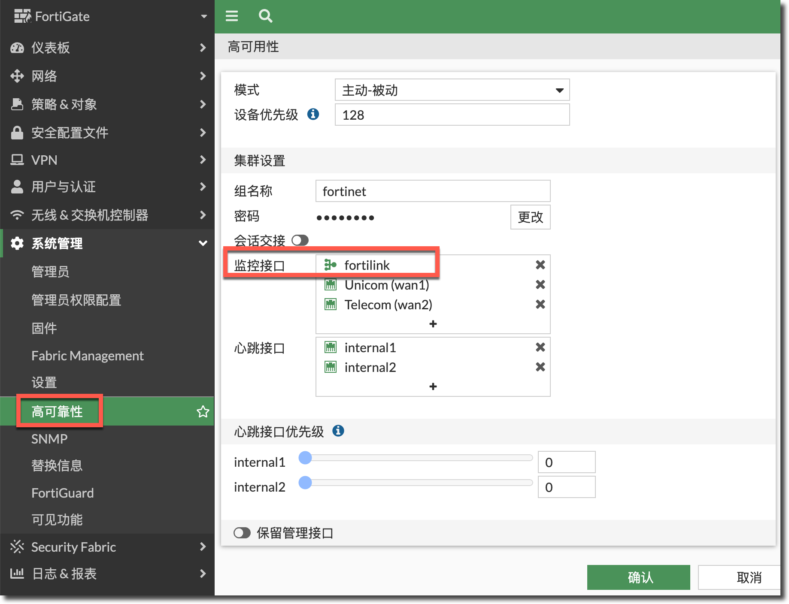Click the internal1 heartbeat priority slider handle
This screenshot has width=789, height=604.
pyautogui.click(x=305, y=458)
